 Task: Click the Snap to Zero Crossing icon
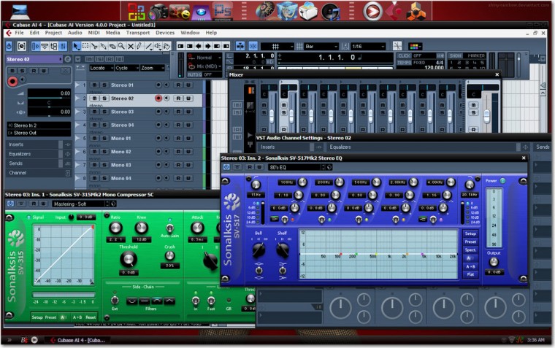coord(397,47)
